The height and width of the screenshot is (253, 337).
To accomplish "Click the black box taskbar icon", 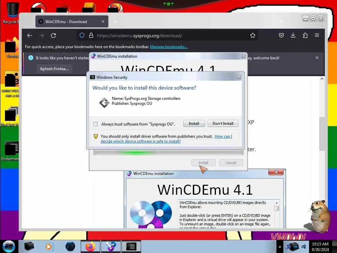I will (x=29, y=246).
